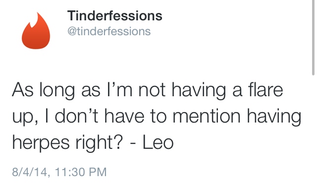Select the word "herpes" in tweet
The width and height of the screenshot is (317, 190).
point(41,142)
